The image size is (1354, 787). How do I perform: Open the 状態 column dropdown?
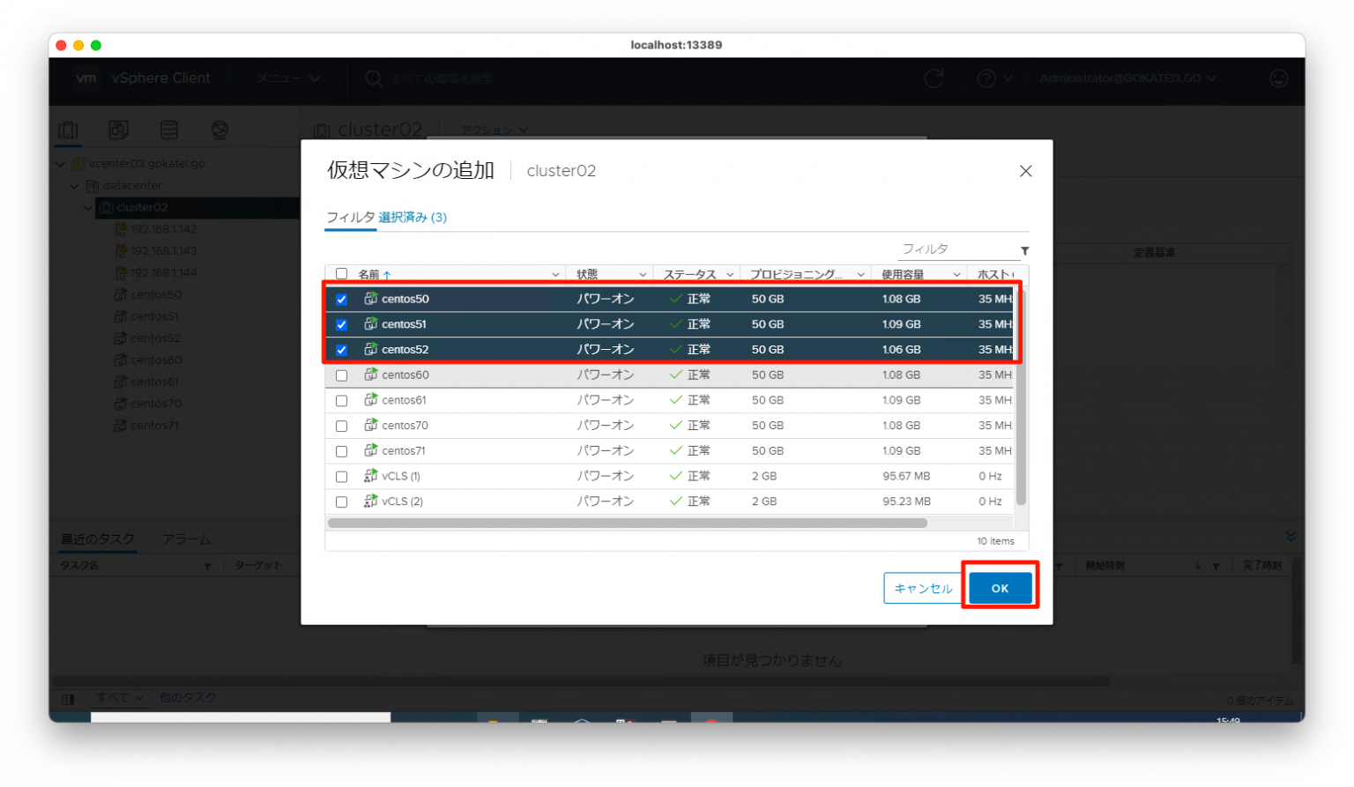pos(642,273)
